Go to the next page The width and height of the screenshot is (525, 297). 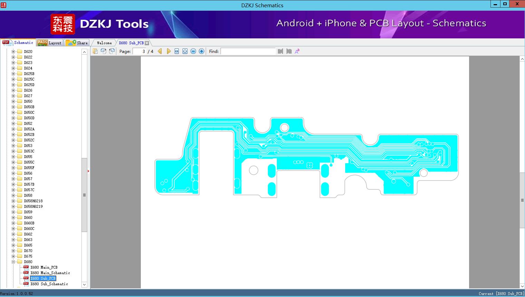pyautogui.click(x=168, y=51)
